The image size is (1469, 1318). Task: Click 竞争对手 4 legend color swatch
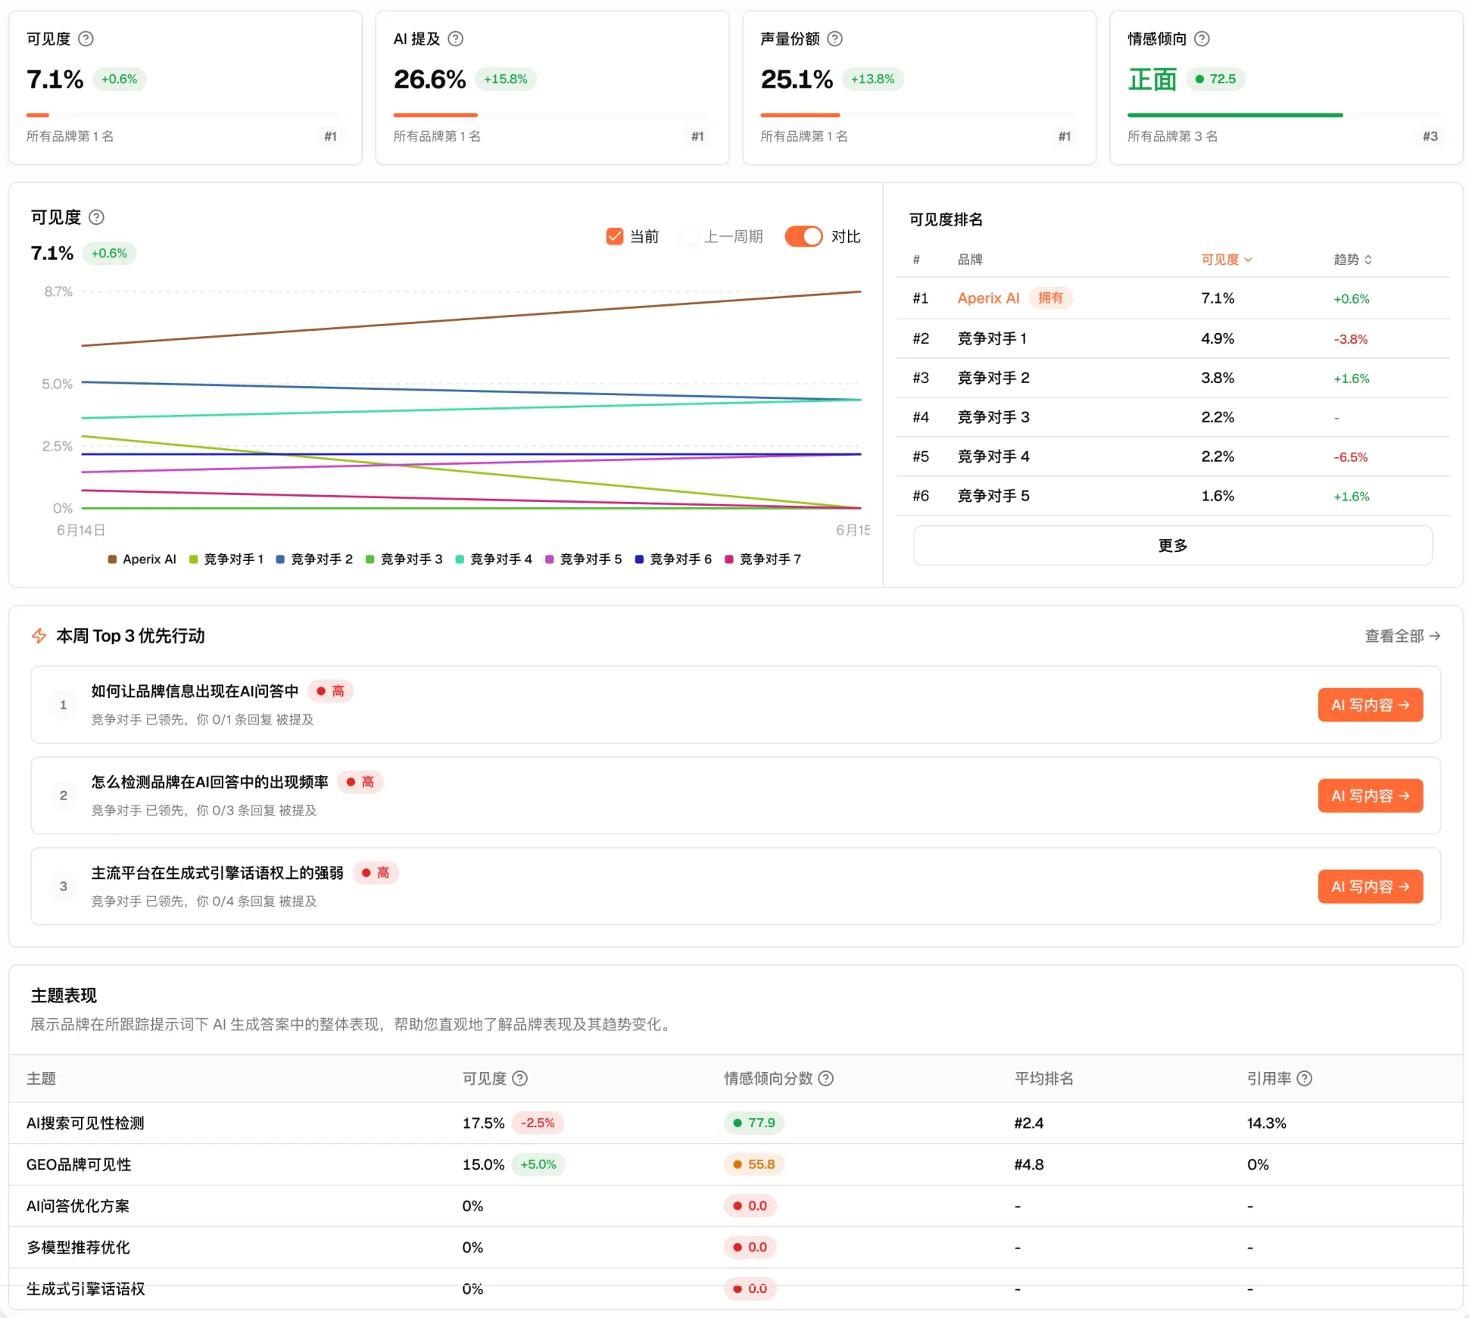tap(460, 559)
